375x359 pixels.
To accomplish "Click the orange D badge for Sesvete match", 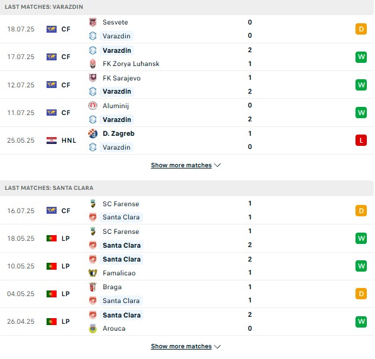I will click(x=361, y=29).
